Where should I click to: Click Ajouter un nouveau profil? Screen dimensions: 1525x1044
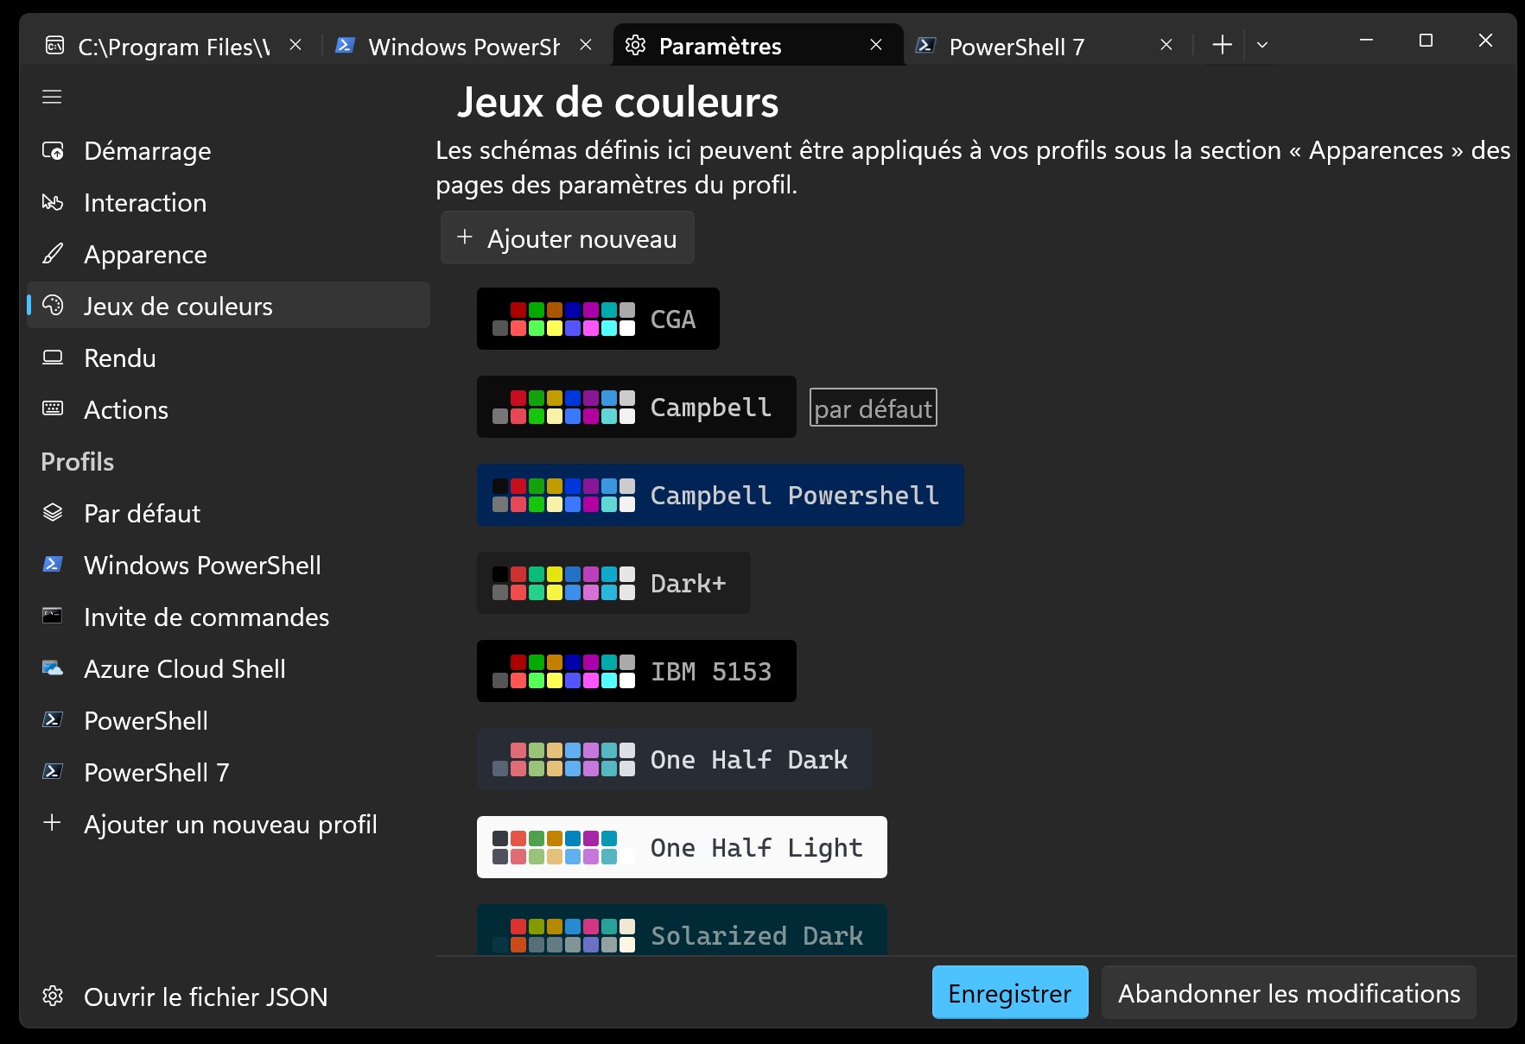tap(228, 825)
